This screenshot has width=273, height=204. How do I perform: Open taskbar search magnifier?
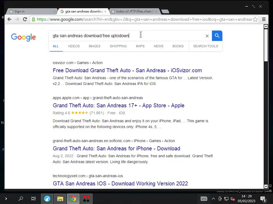(21, 198)
